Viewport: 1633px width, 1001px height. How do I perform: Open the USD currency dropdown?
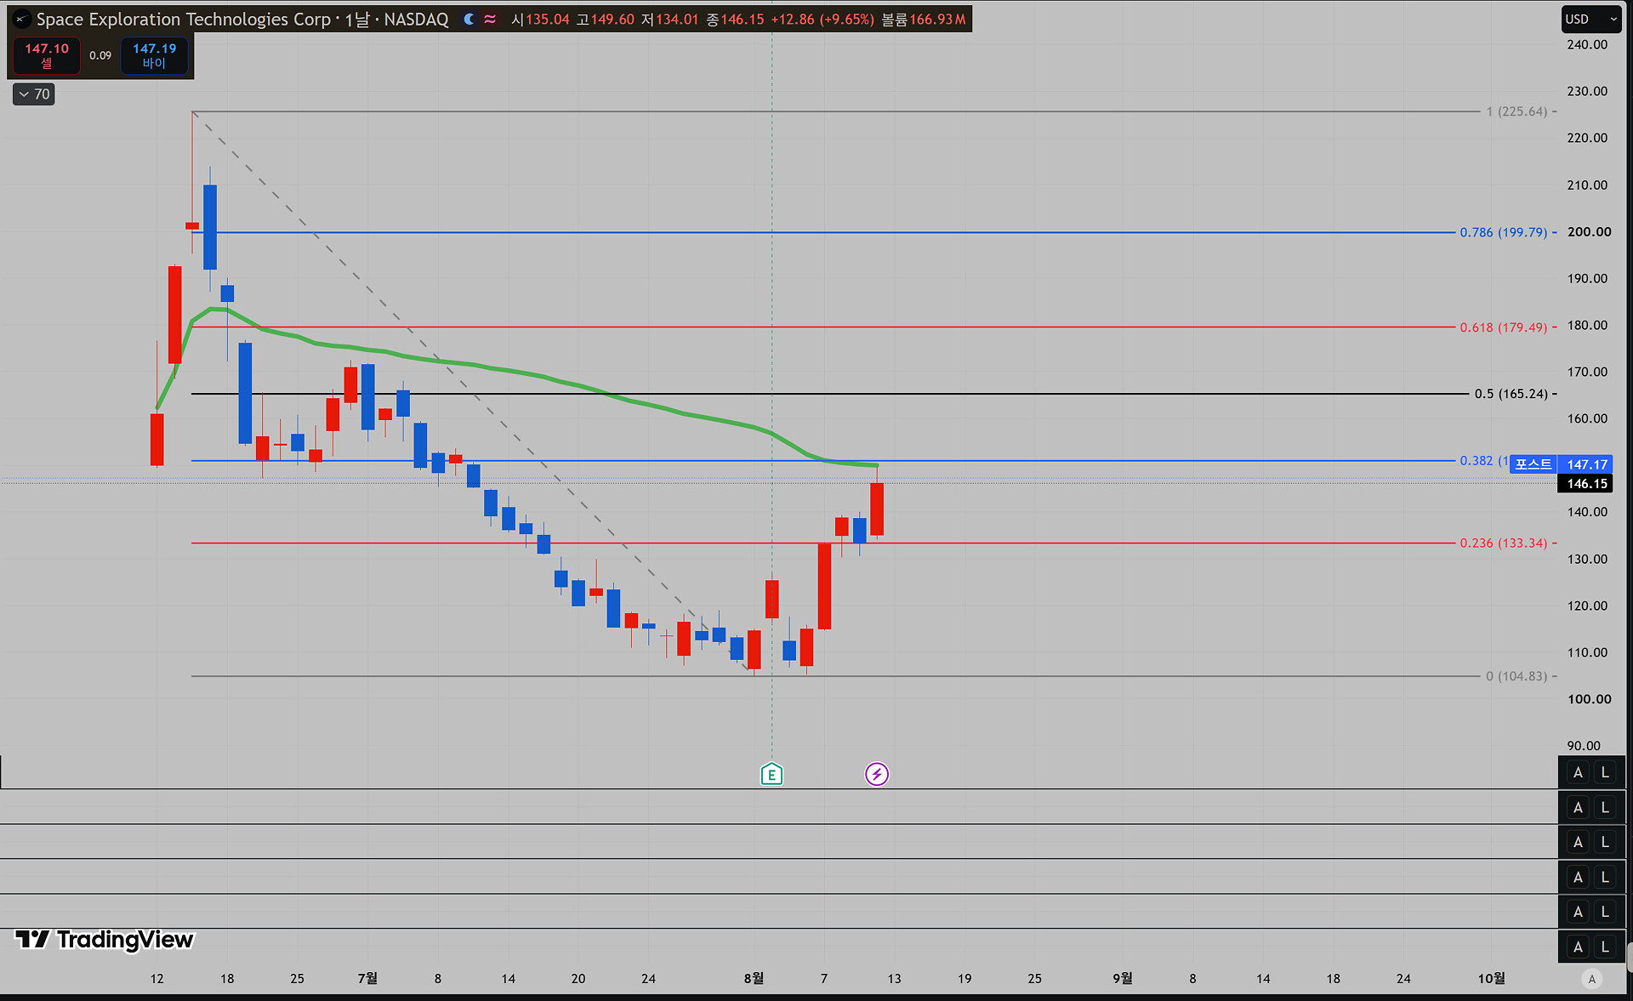pyautogui.click(x=1591, y=19)
